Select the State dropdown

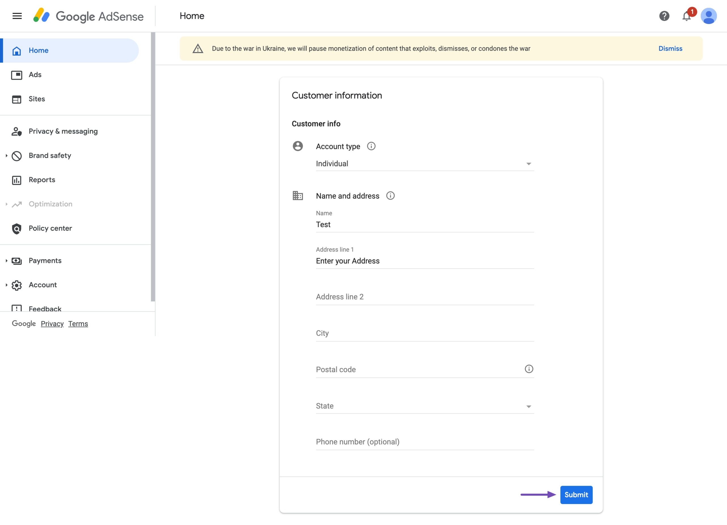pos(424,406)
